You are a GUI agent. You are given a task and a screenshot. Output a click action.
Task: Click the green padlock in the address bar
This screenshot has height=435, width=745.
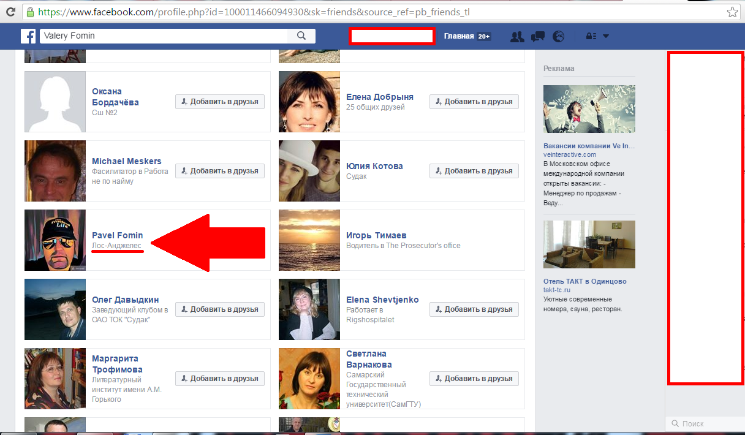[x=29, y=12]
